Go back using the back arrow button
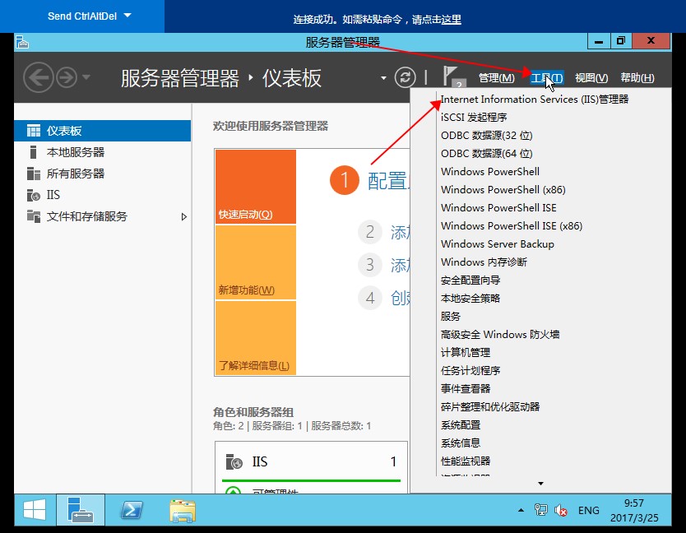Screen dimensions: 686x533 tap(39, 78)
